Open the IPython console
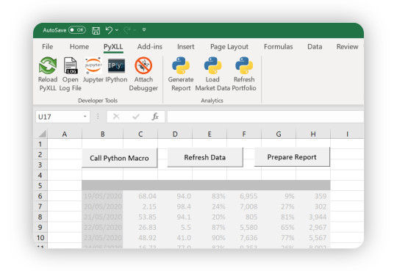 pos(116,70)
